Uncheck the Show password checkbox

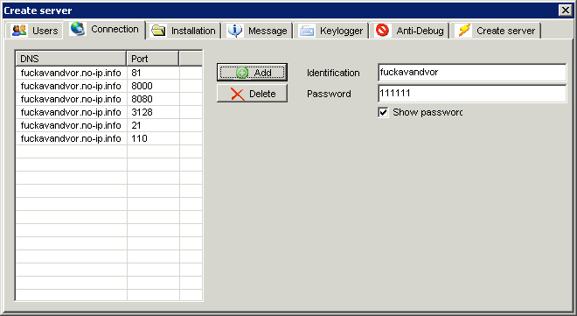pos(383,112)
